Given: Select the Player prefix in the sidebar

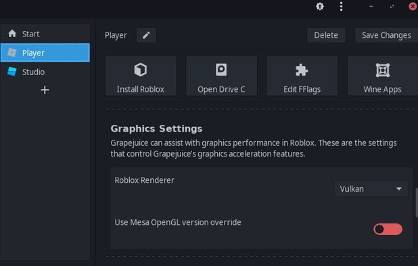Looking at the screenshot, I should (x=45, y=53).
